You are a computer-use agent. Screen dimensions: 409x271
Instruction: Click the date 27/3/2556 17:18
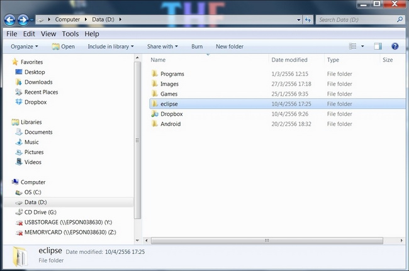(x=291, y=84)
